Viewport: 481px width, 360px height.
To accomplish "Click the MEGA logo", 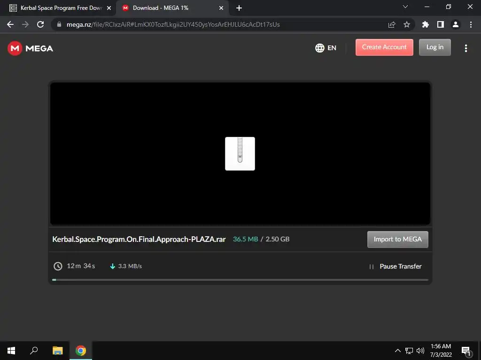I will (x=30, y=48).
